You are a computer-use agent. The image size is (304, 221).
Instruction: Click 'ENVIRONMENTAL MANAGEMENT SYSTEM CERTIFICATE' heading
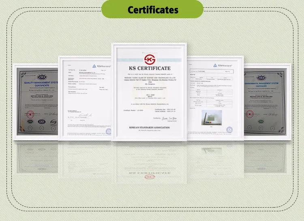[261, 85]
